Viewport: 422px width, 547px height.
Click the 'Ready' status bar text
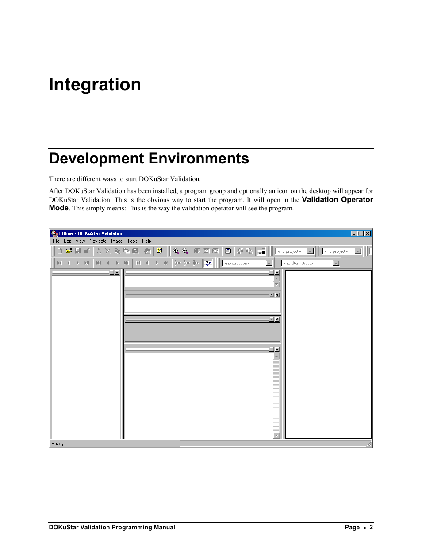tap(58, 444)
